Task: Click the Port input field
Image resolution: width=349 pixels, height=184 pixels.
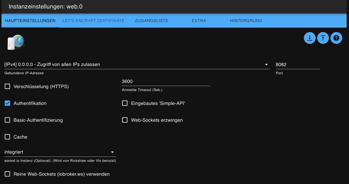Action: [x=297, y=65]
